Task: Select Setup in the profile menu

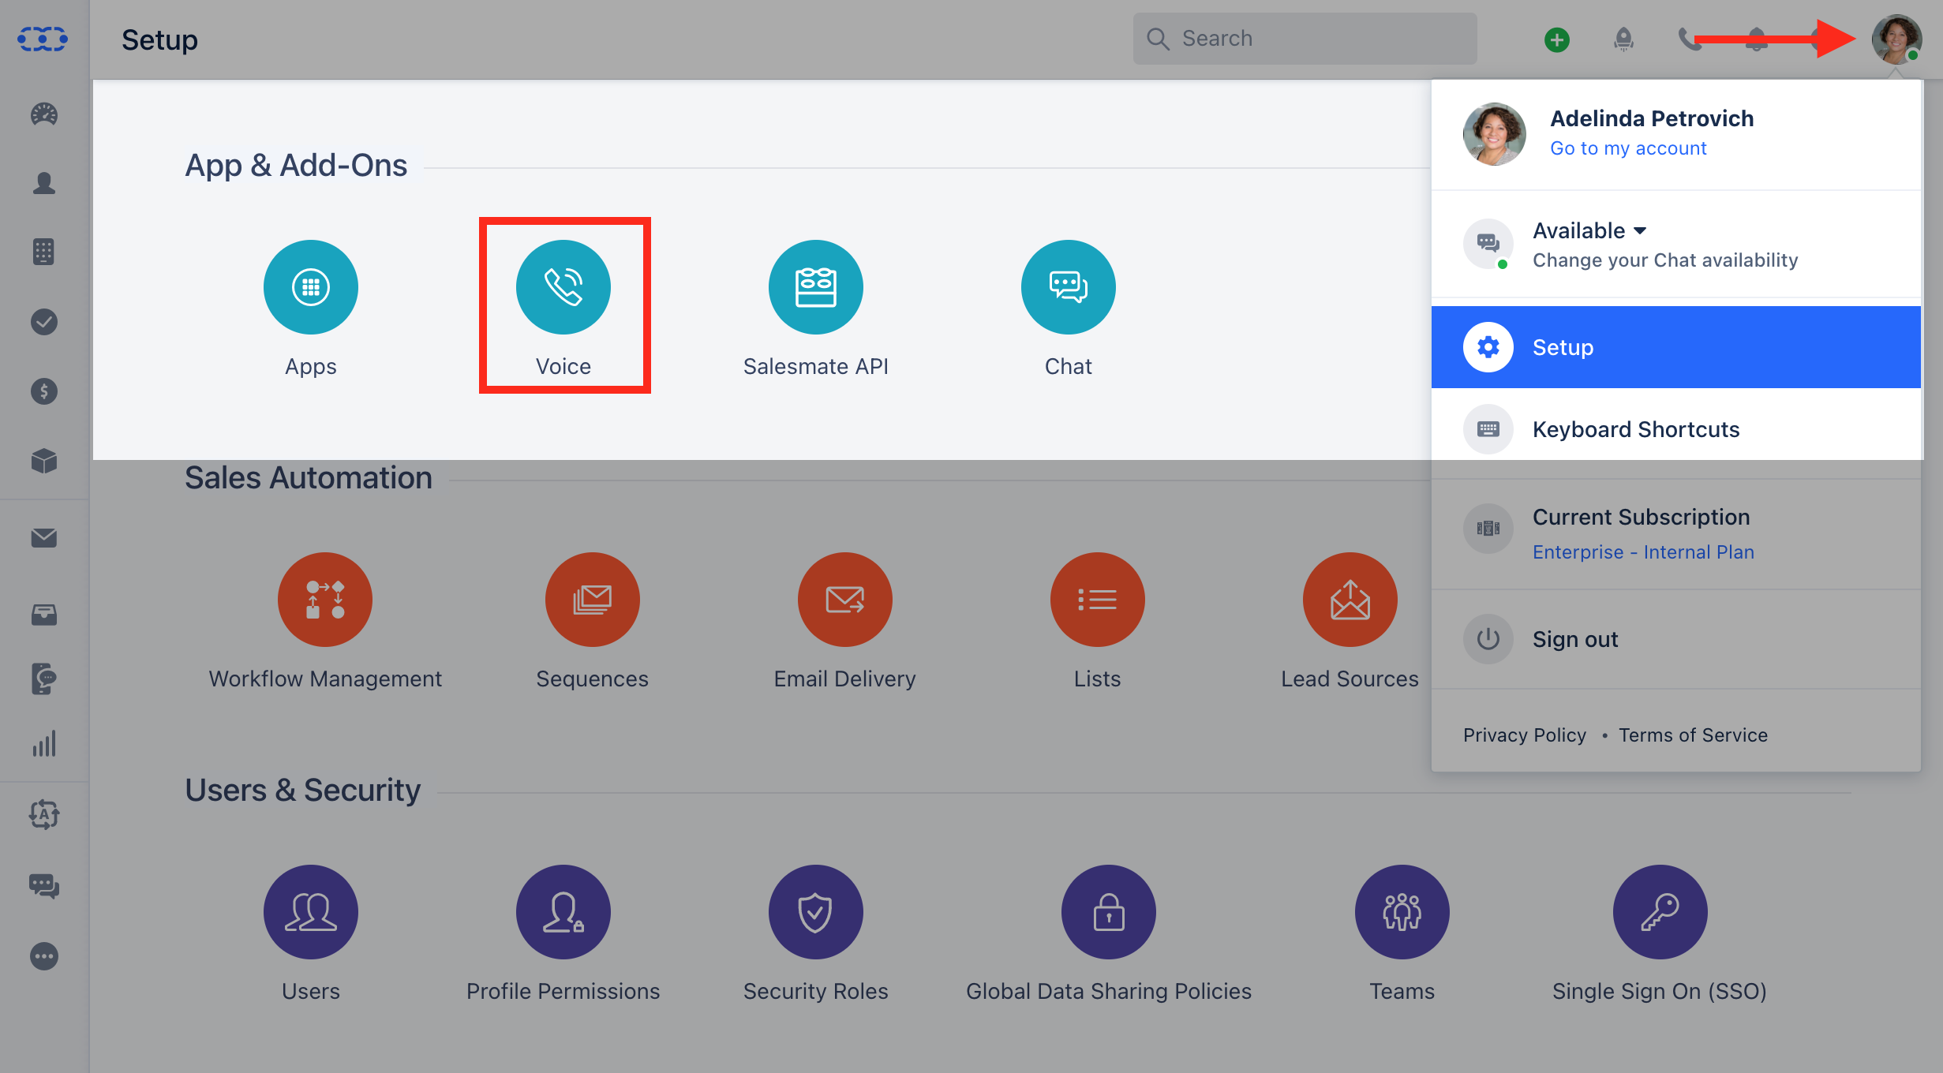Action: pyautogui.click(x=1676, y=347)
